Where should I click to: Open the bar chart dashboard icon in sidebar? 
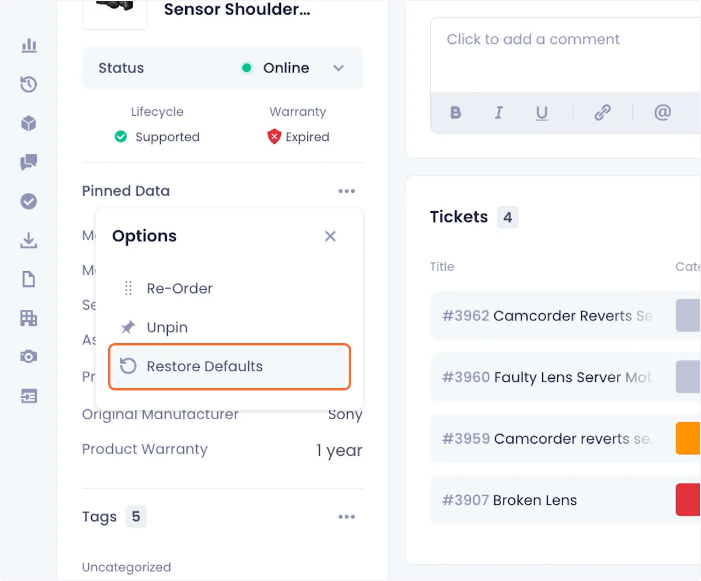tap(29, 45)
